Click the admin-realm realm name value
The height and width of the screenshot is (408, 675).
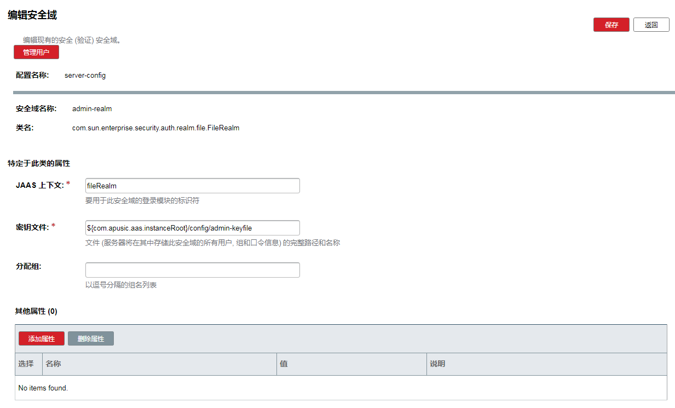92,109
